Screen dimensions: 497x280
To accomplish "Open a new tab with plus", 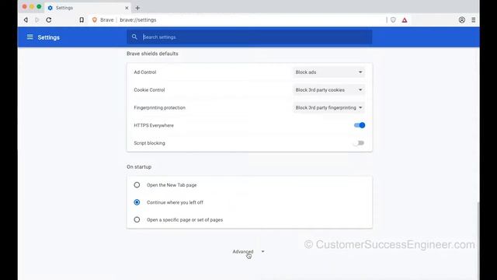I will pyautogui.click(x=137, y=8).
